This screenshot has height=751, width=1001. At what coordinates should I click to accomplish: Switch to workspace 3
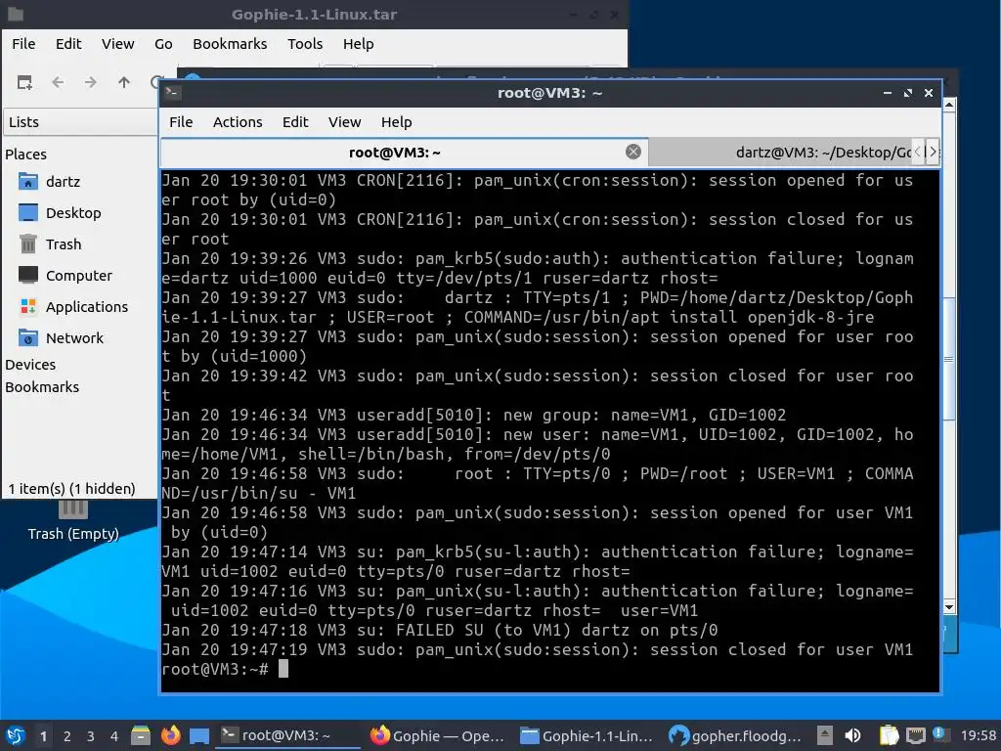click(91, 736)
